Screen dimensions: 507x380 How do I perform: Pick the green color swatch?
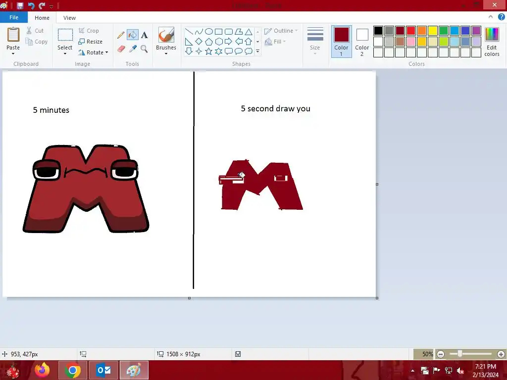[444, 31]
